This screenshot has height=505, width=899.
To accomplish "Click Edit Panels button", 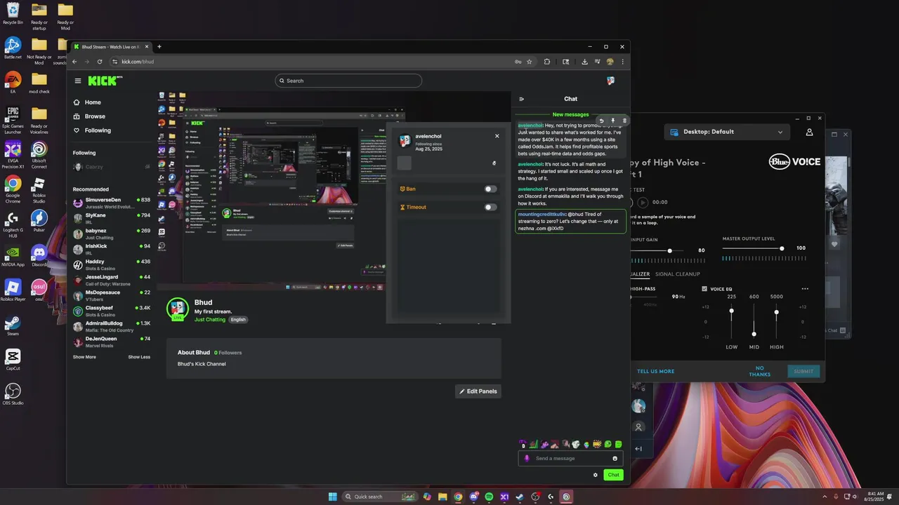I will click(x=478, y=391).
